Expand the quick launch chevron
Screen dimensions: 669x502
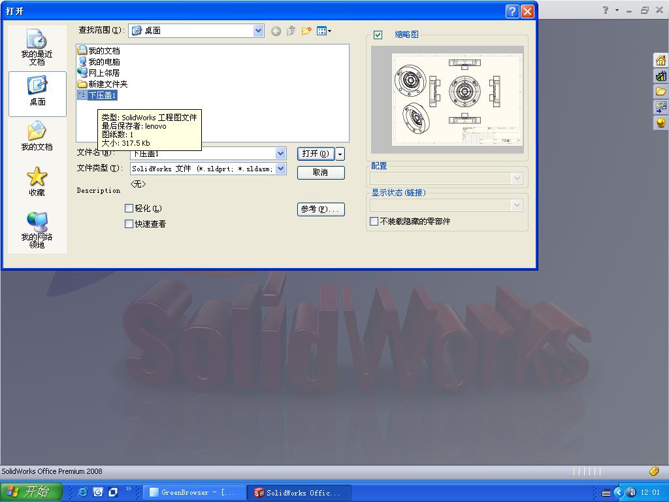(129, 489)
